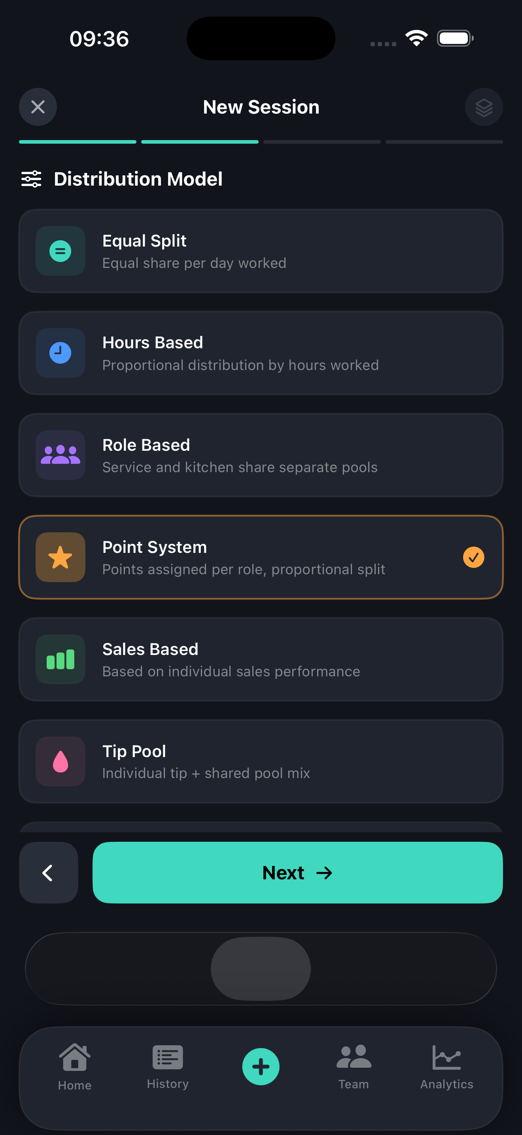Uncheck the Point System orange checkmark
This screenshot has width=522, height=1135.
pyautogui.click(x=474, y=557)
